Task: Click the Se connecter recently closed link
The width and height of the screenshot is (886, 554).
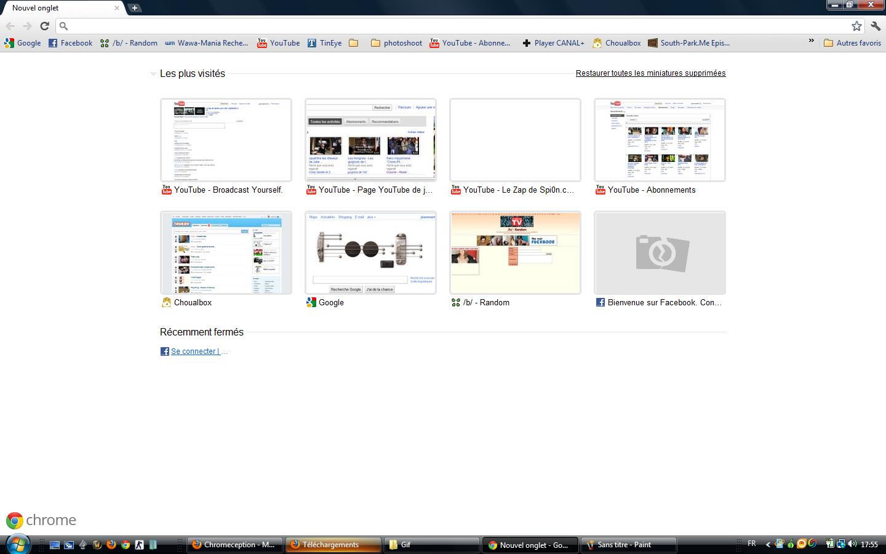Action: 194,351
